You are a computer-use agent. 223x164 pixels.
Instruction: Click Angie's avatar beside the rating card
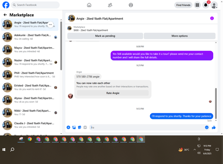coord(70,96)
